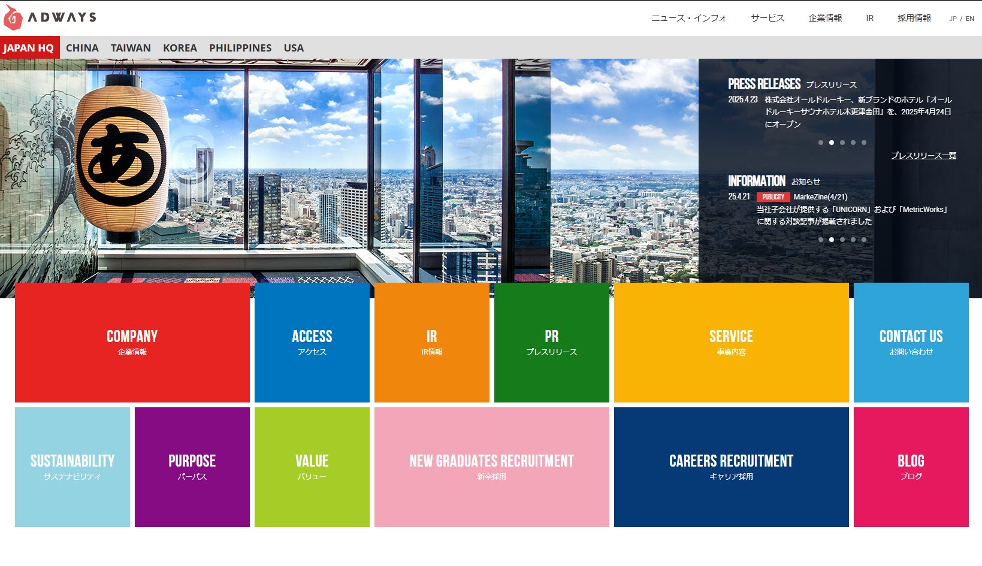The width and height of the screenshot is (982, 566).
Task: Select first press release carousel dot
Action: pos(821,143)
